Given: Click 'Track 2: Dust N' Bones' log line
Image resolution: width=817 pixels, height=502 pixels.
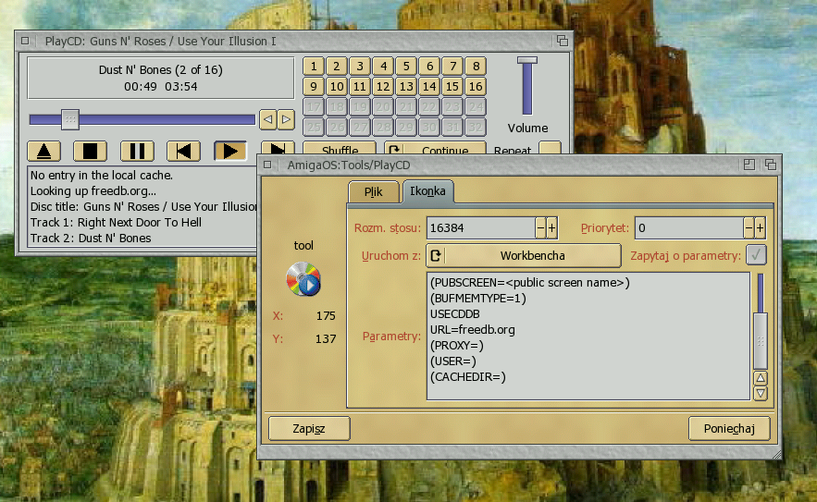Looking at the screenshot, I should [91, 238].
